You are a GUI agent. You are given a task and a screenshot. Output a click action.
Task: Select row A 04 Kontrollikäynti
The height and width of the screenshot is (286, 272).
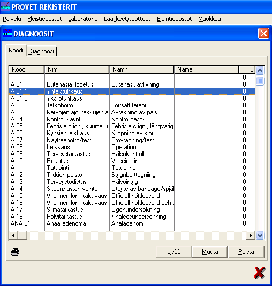coord(132,119)
